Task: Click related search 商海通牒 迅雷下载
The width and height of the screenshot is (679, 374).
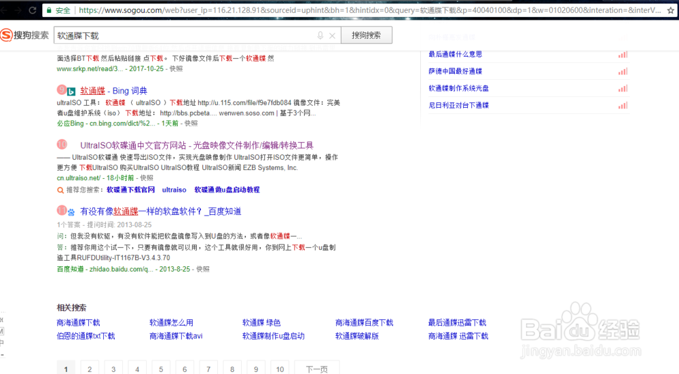Action: [458, 336]
